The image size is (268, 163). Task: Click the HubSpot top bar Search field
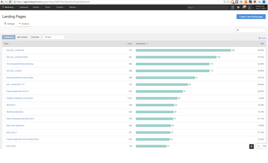click(207, 7)
